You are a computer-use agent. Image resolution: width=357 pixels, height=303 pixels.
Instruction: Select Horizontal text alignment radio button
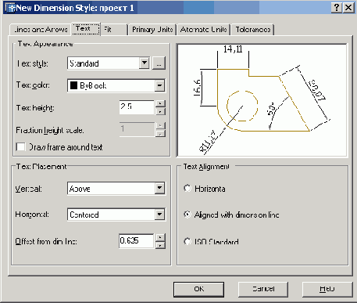click(x=187, y=188)
